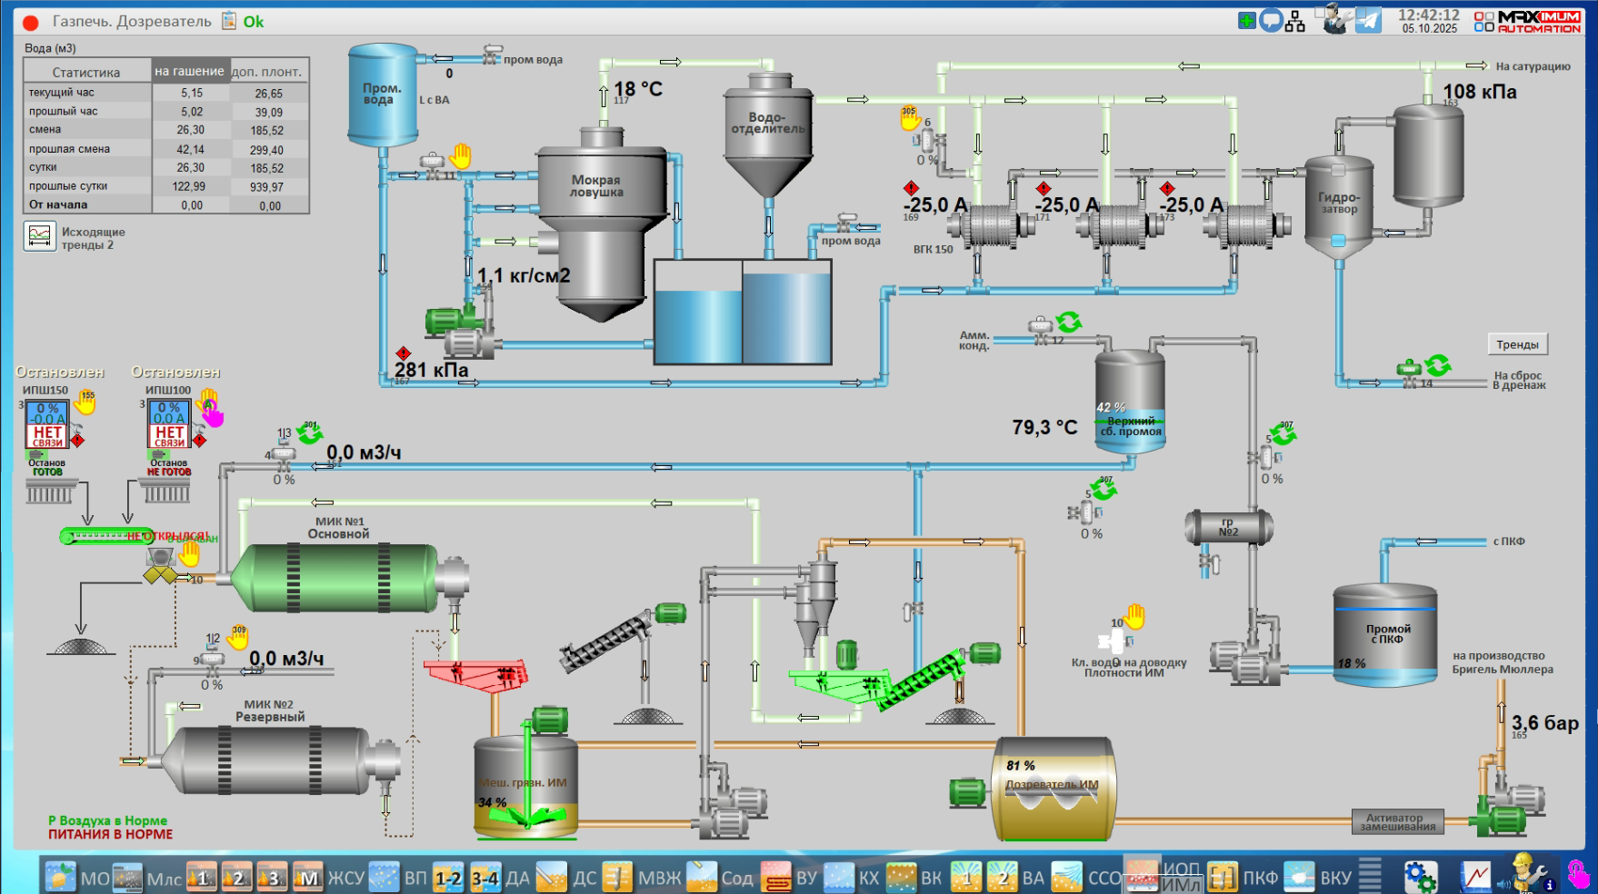Toggle auto mode icon on amm. конд. valve 12
The height and width of the screenshot is (894, 1598).
(x=1069, y=322)
